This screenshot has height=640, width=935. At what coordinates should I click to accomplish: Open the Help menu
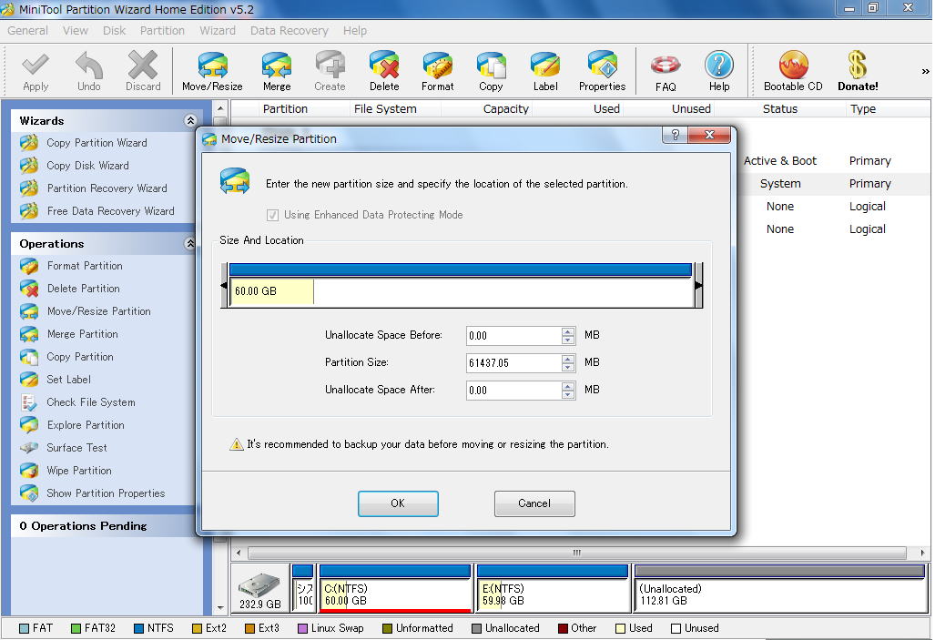[x=355, y=30]
